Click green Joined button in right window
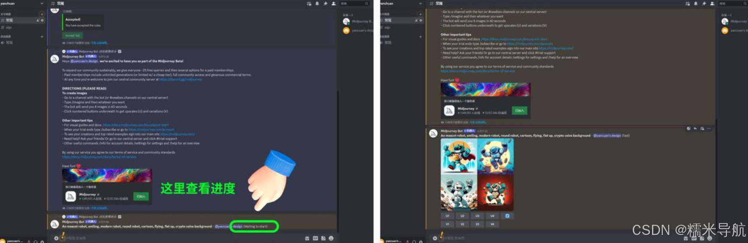 click(x=520, y=110)
